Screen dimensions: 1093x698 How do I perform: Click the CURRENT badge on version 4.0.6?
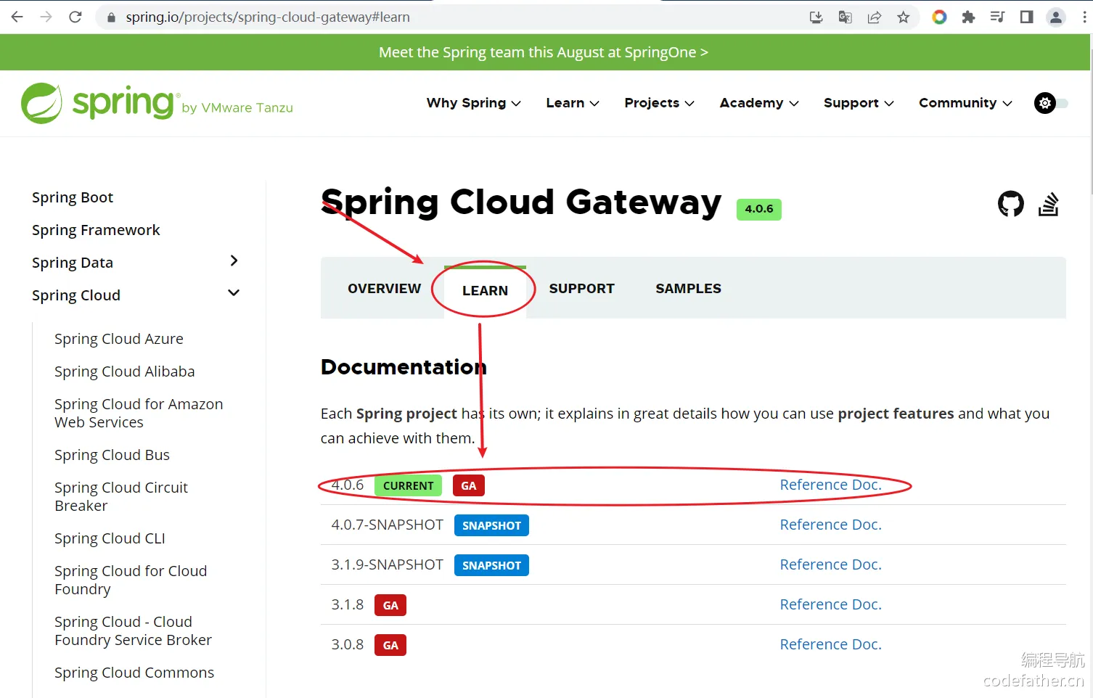408,485
